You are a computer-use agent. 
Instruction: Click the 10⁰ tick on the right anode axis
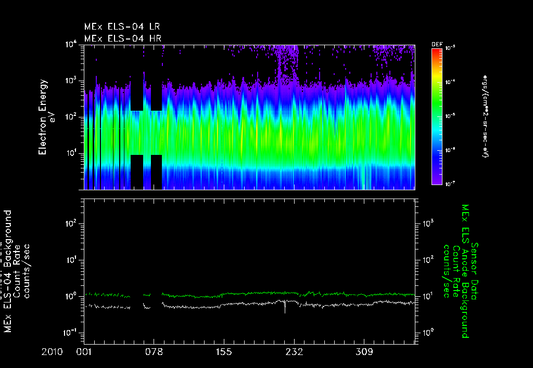click(428, 333)
